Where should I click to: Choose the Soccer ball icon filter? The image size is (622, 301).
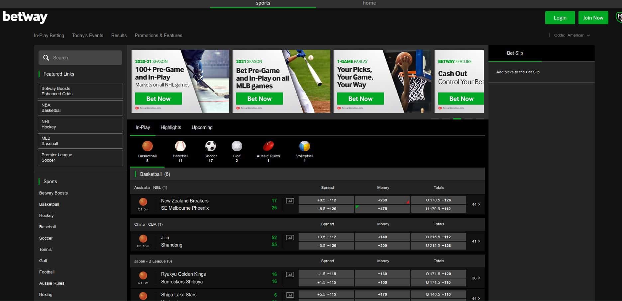coord(210,146)
